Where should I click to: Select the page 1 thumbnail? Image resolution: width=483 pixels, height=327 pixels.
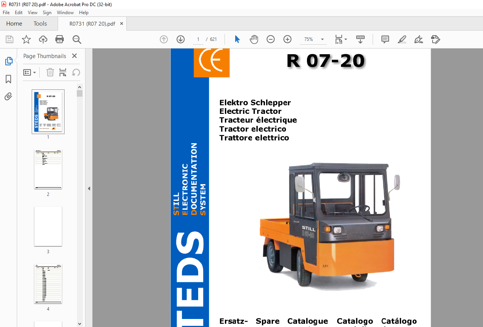(x=48, y=112)
